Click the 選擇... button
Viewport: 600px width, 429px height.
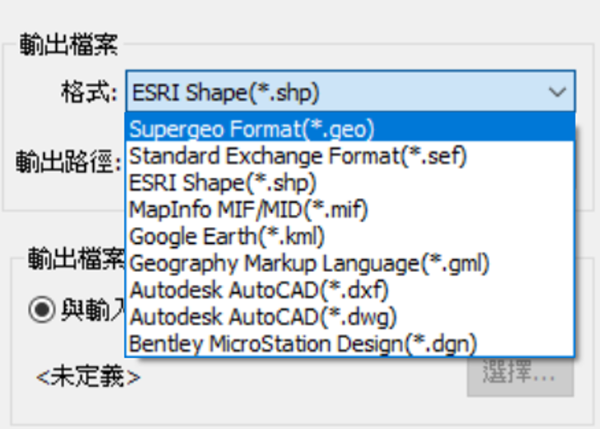[520, 375]
